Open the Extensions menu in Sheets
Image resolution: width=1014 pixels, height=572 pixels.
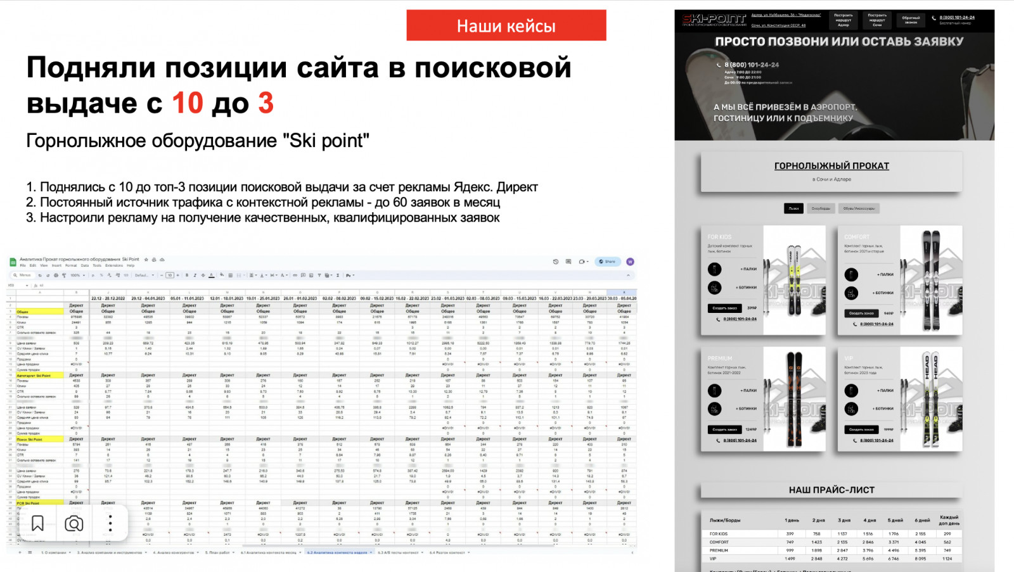pyautogui.click(x=114, y=266)
